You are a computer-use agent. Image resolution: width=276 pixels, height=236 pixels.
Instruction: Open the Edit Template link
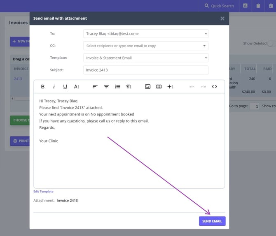(43, 192)
